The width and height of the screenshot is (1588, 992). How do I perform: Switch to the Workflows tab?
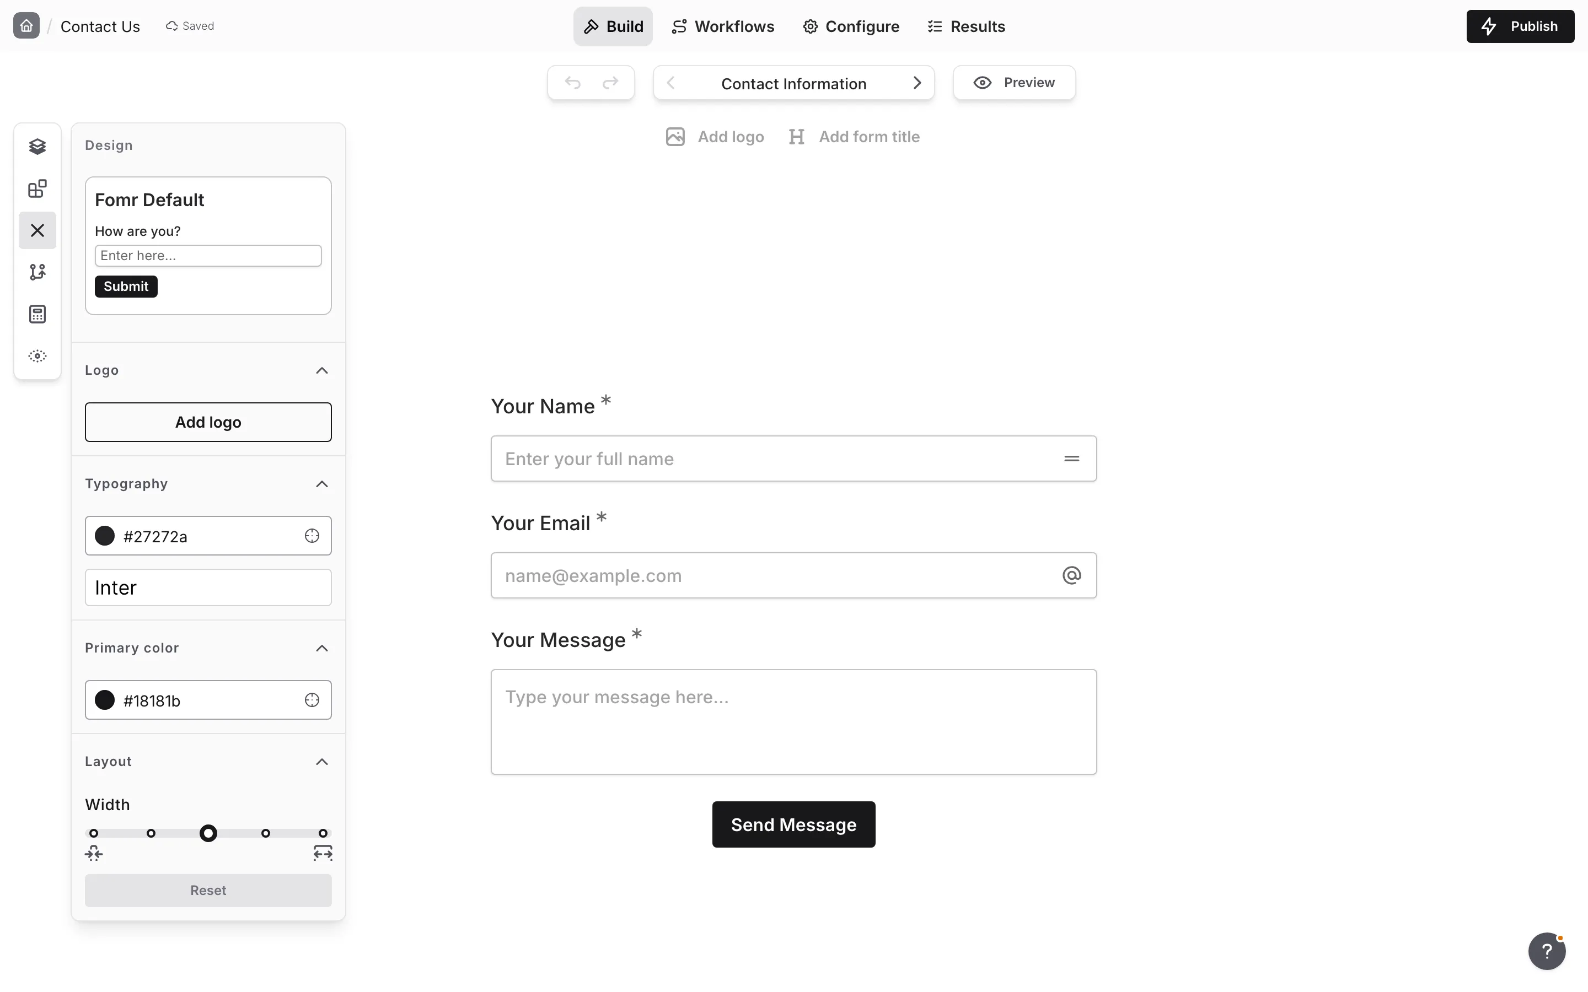point(723,26)
